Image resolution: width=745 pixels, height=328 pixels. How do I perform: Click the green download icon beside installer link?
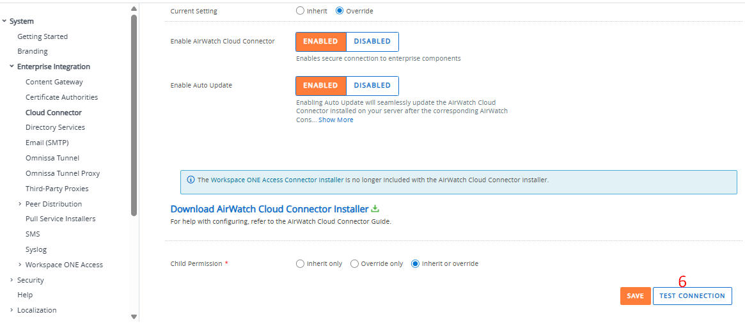coord(375,209)
